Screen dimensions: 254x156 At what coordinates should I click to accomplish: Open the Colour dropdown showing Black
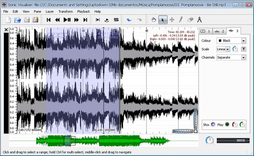231,41
